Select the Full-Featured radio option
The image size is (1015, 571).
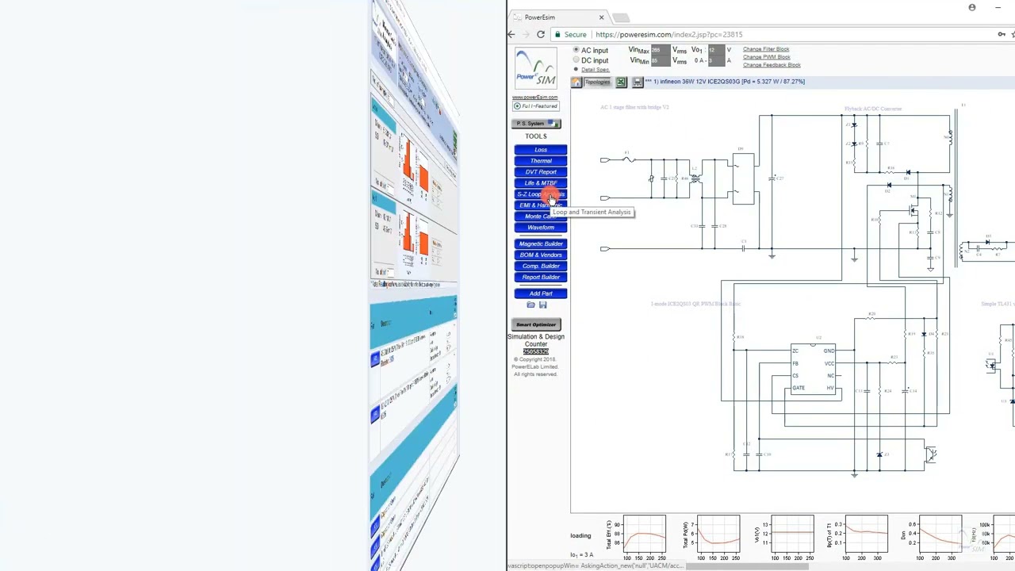(x=517, y=106)
